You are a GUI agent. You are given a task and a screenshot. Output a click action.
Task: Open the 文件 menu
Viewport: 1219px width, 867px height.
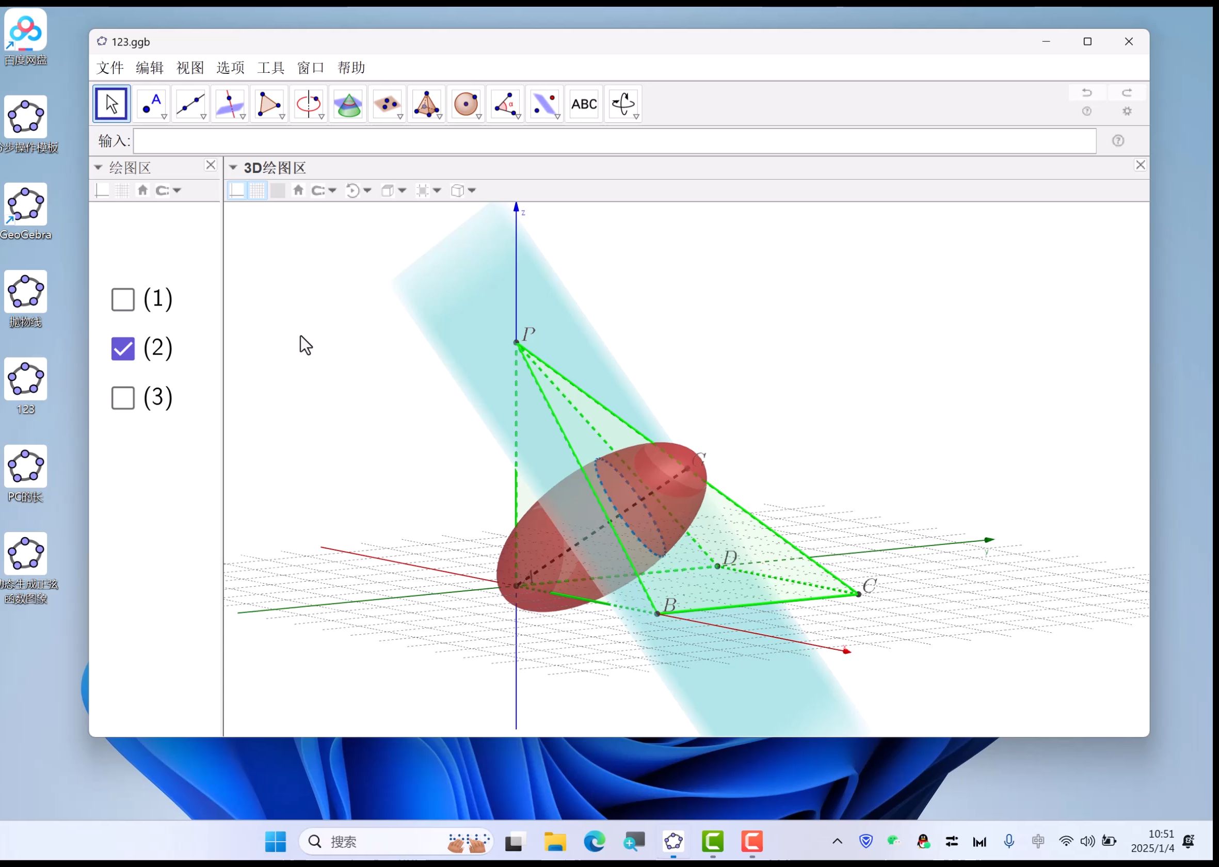pos(110,68)
